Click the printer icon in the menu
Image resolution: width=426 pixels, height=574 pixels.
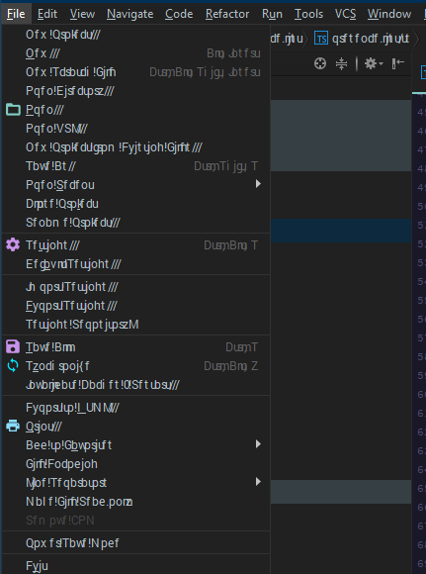click(13, 427)
